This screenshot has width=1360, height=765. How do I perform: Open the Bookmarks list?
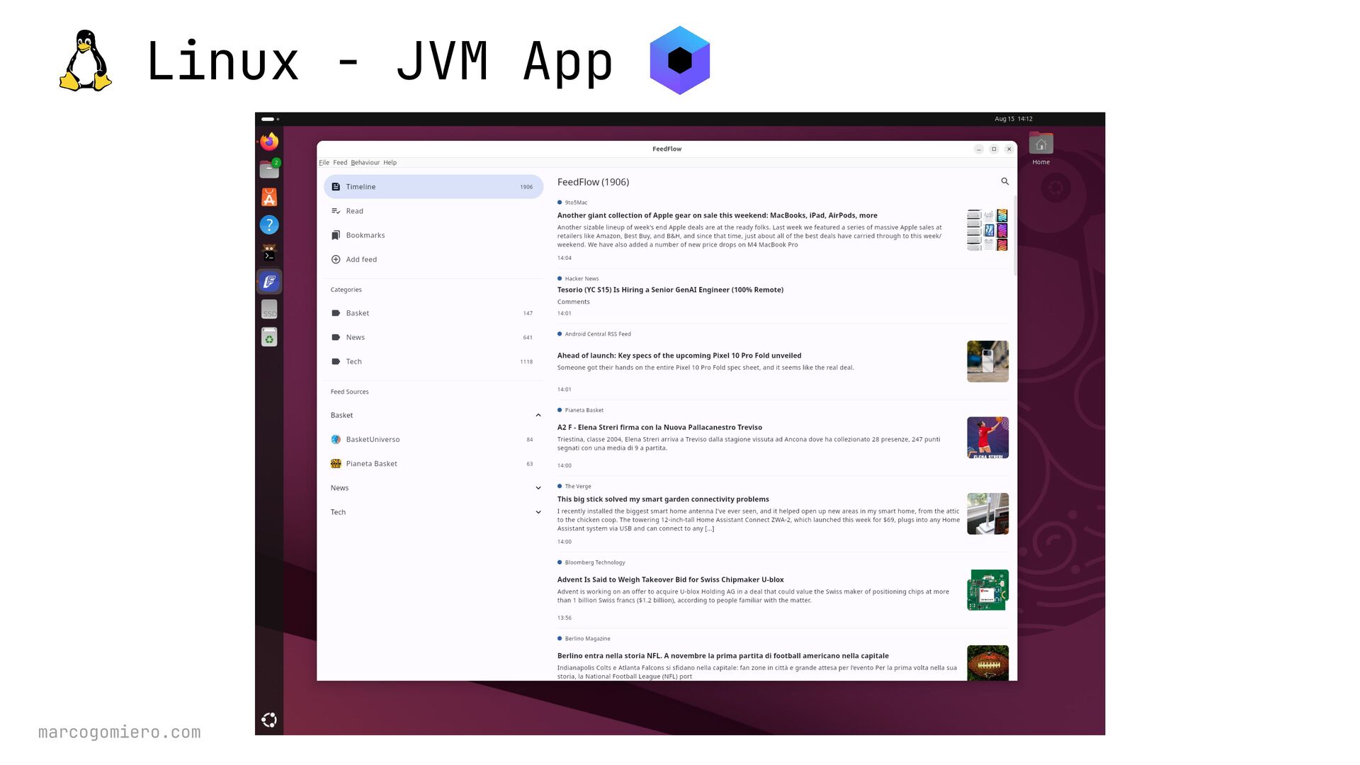433,235
